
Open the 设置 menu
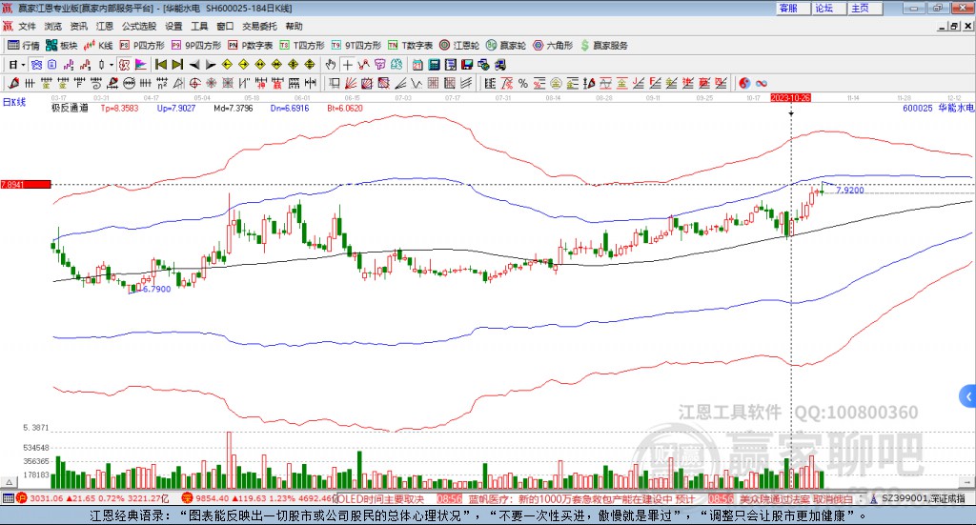[173, 26]
